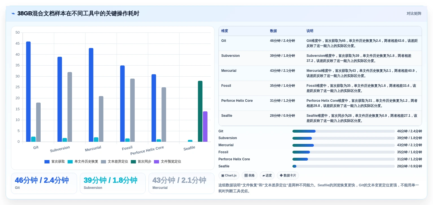Open the Mercurial 43分钟 summary card
The image size is (433, 205).
[x=181, y=183]
